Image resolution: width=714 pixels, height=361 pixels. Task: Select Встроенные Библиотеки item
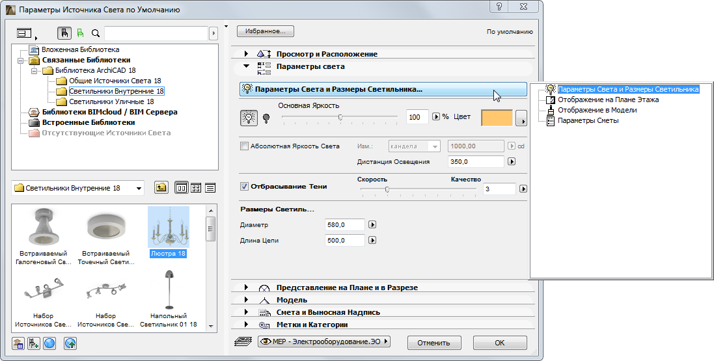89,122
